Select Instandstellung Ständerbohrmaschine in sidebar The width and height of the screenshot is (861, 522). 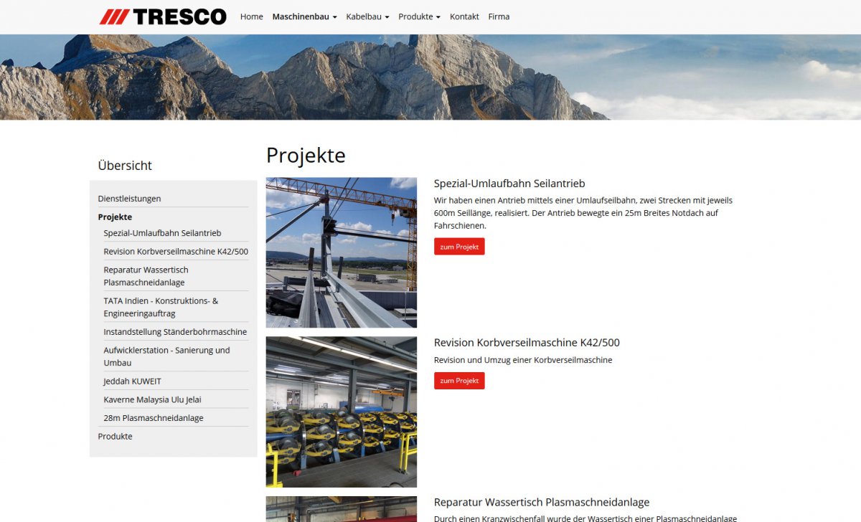175,332
